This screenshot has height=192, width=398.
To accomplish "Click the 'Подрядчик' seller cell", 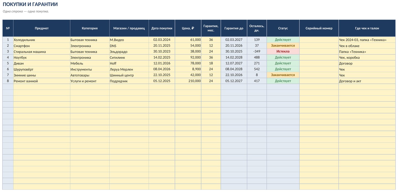I will (129, 81).
